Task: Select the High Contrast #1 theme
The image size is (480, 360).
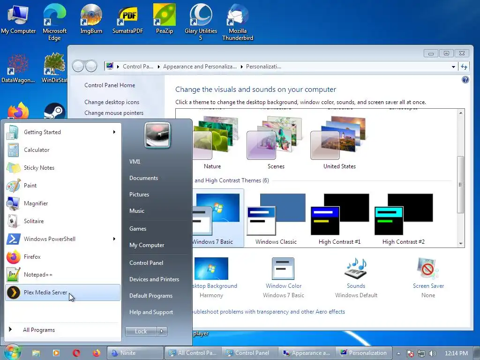Action: (339, 219)
